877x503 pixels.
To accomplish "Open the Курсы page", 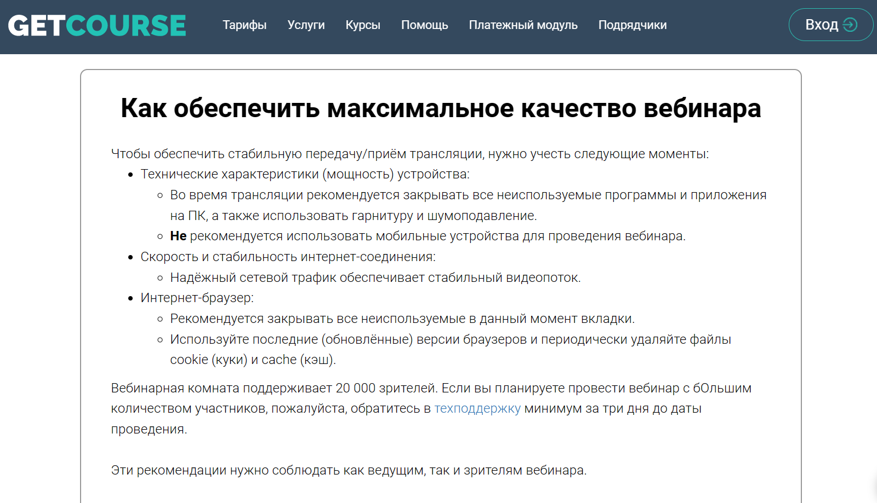I will click(x=363, y=25).
